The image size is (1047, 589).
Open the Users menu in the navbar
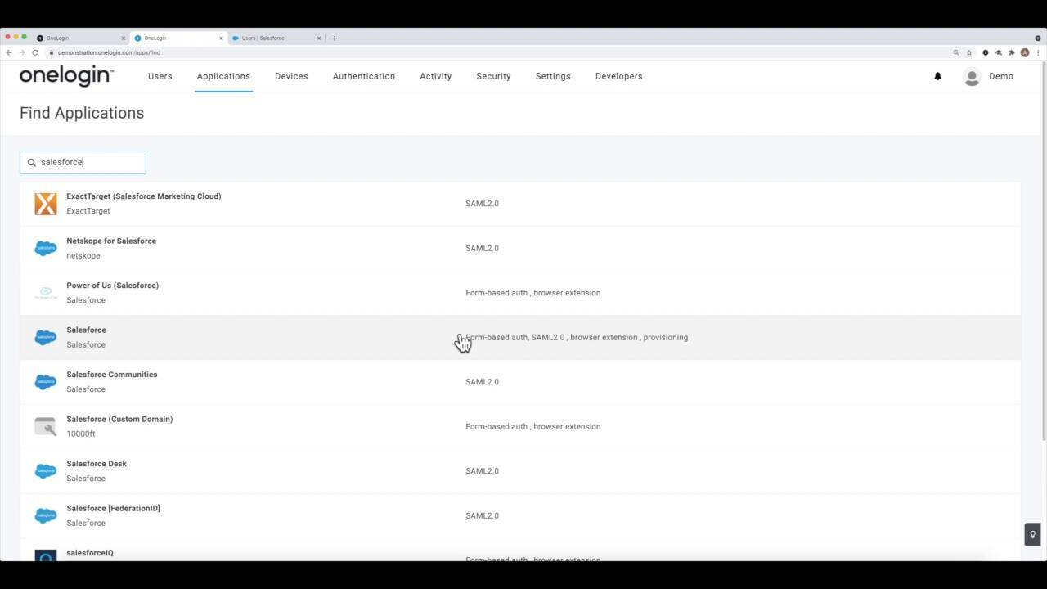click(x=160, y=76)
